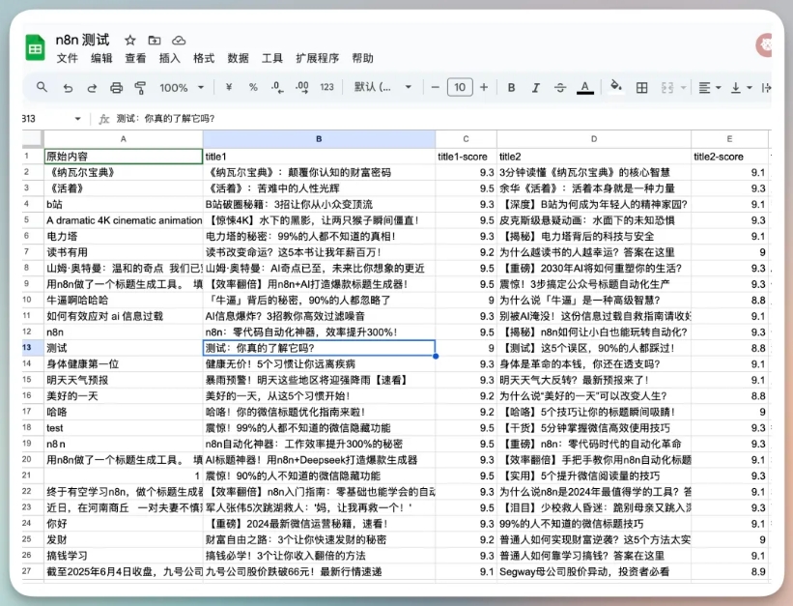Select cell 明天天气预报 in column A

[124, 380]
